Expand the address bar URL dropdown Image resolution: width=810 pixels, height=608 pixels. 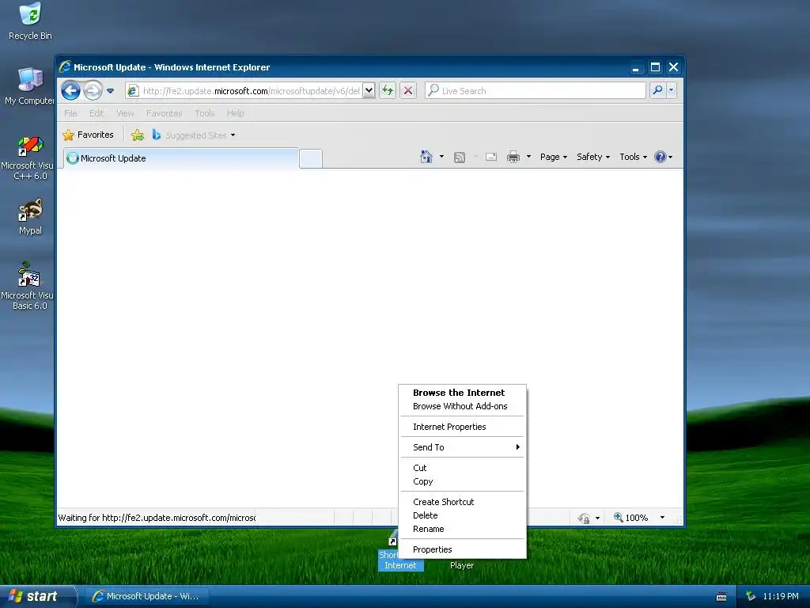click(369, 91)
